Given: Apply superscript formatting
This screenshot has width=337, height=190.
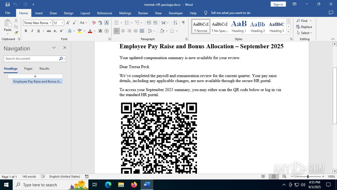Looking at the screenshot, I should [x=61, y=31].
